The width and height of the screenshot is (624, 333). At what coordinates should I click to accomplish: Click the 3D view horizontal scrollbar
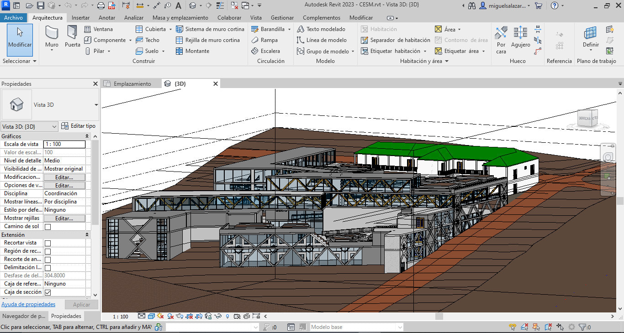[439, 316]
